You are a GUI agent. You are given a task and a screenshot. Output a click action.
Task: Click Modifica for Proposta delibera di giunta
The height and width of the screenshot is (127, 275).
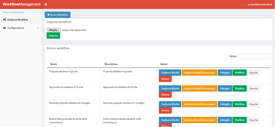(240, 72)
